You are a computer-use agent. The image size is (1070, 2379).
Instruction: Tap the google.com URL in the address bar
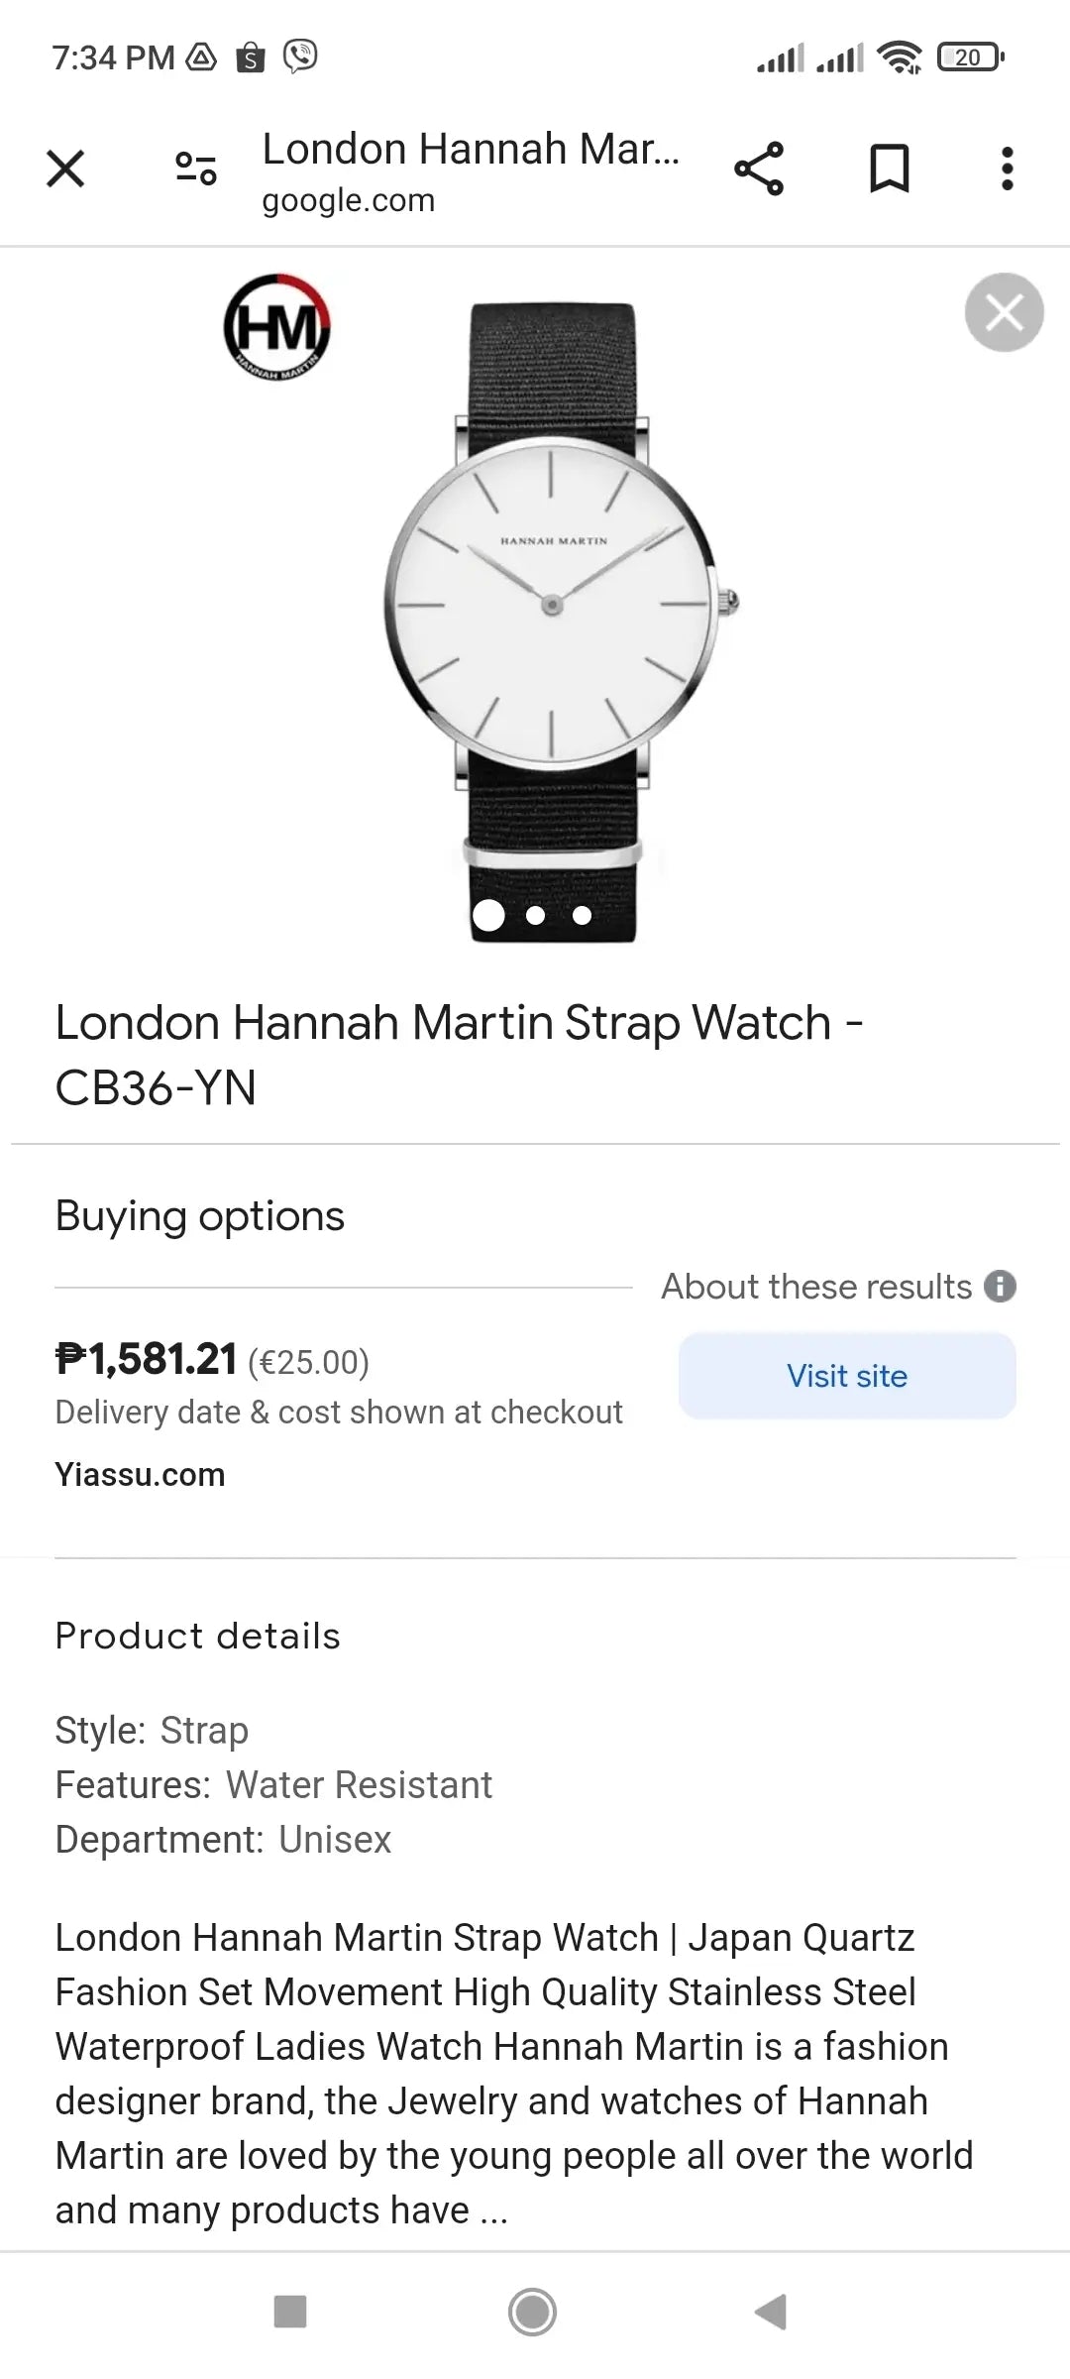pyautogui.click(x=348, y=201)
